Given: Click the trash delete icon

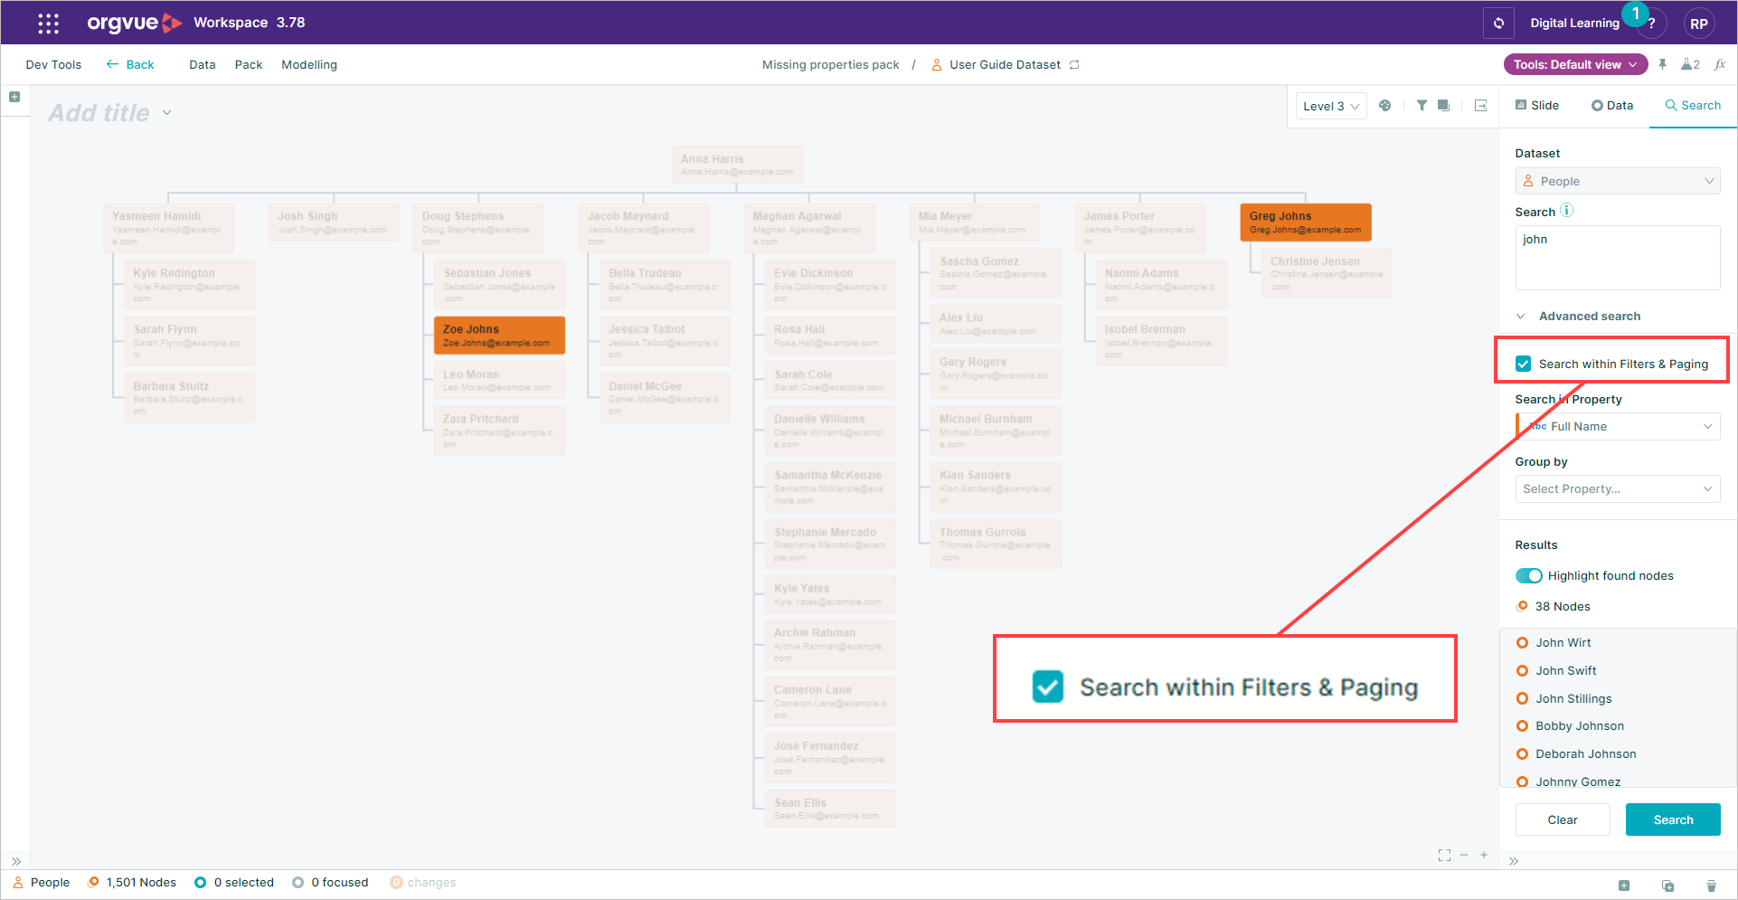Looking at the screenshot, I should (1711, 886).
